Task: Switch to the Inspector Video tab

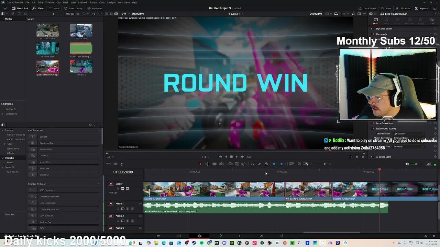Action: [x=376, y=21]
